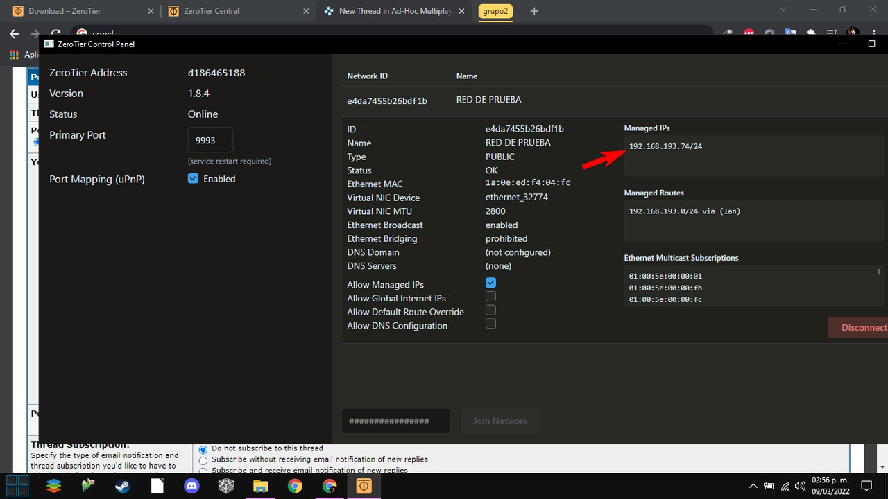The width and height of the screenshot is (888, 499).
Task: Open the first Google Chrome taskbar icon
Action: tap(295, 486)
